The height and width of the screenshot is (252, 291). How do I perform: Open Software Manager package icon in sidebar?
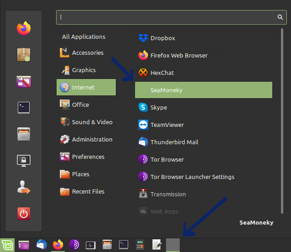tap(24, 55)
